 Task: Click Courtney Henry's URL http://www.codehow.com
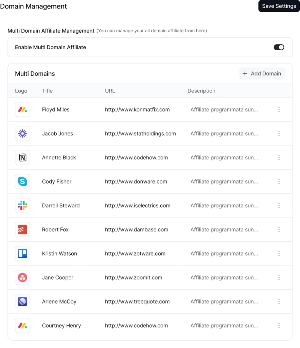pos(136,326)
